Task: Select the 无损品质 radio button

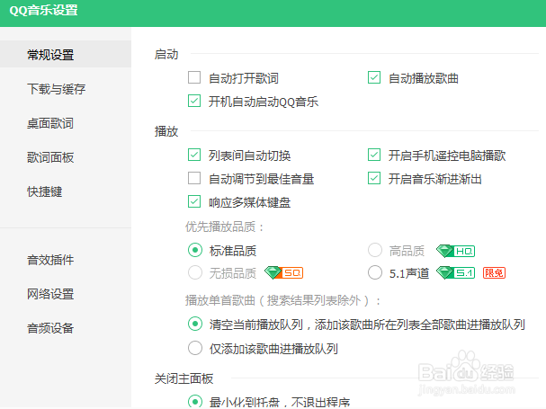Action: point(195,272)
